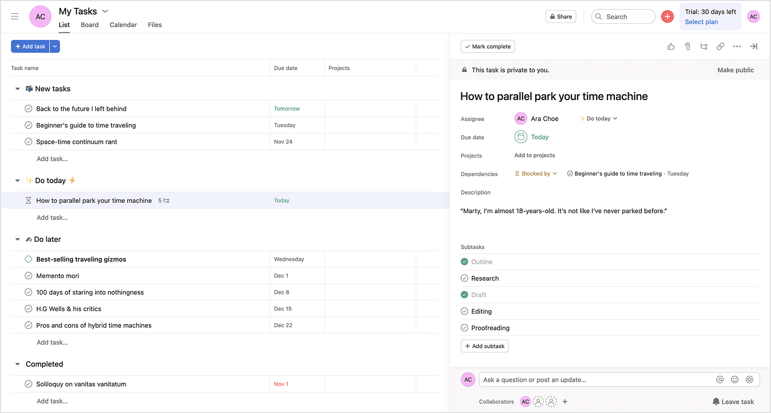Click the thumbs-up like icon

pyautogui.click(x=671, y=46)
